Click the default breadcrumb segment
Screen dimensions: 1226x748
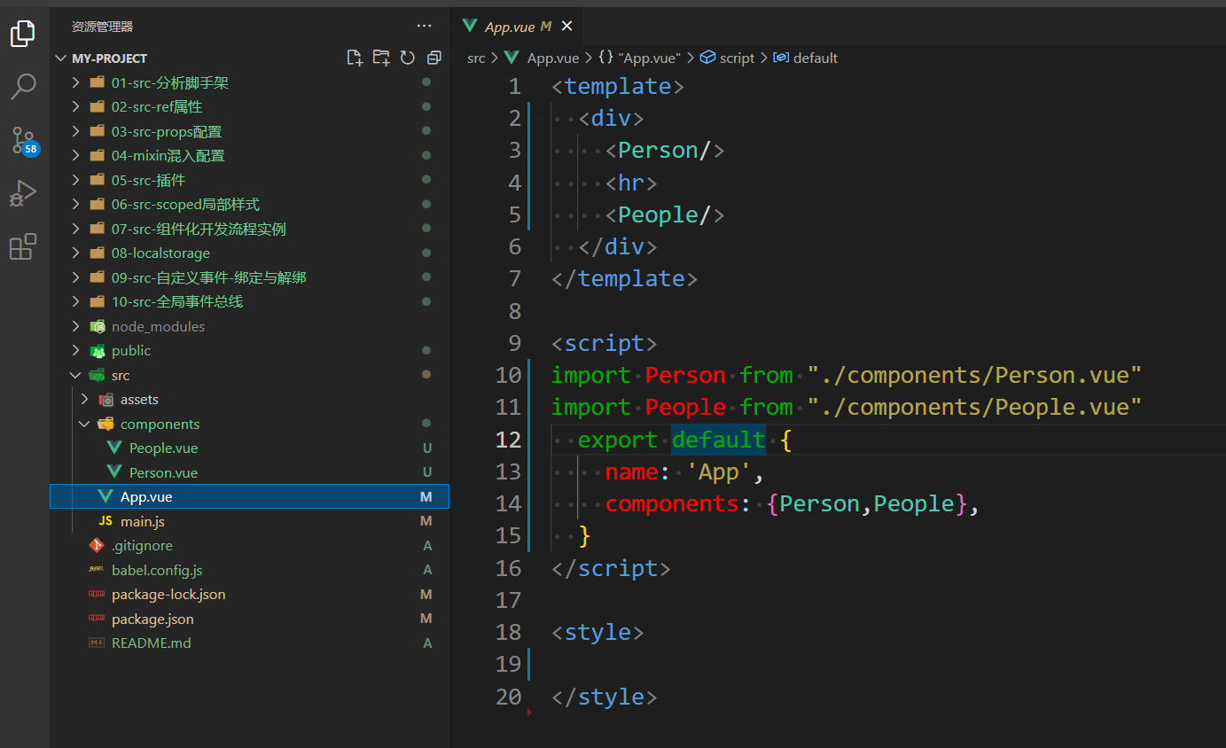[806, 58]
